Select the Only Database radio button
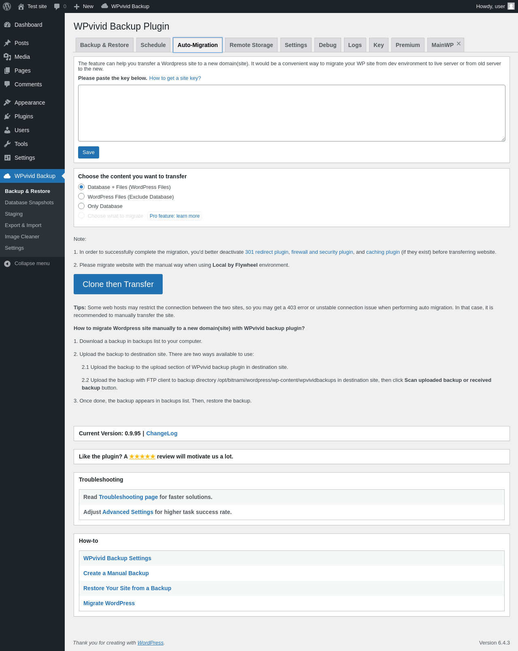 [81, 206]
